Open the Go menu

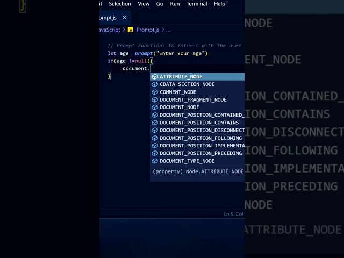pyautogui.click(x=160, y=4)
